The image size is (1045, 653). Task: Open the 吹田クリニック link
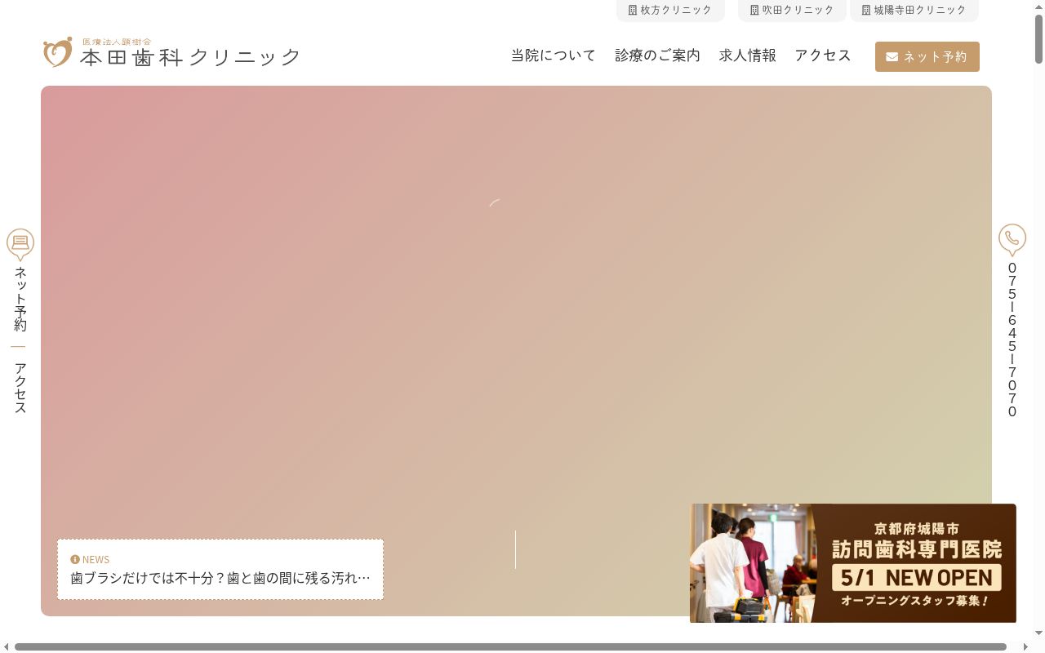click(x=792, y=10)
